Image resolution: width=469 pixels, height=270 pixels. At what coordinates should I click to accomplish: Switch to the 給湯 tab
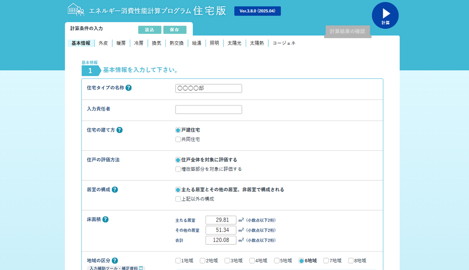(196, 43)
